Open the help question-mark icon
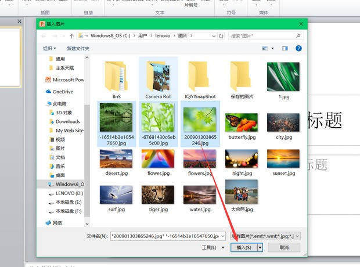The width and height of the screenshot is (360, 267). (298, 49)
